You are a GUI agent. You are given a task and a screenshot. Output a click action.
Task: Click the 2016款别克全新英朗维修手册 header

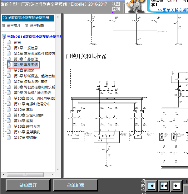[x=28, y=18]
